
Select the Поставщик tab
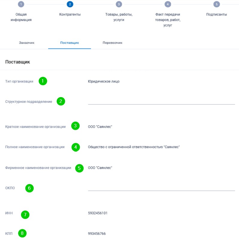coord(70,43)
